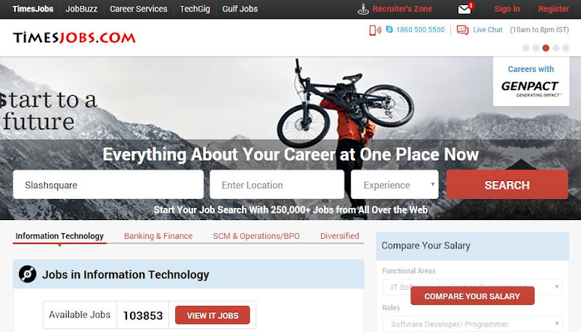Viewport: 581px width, 332px height.
Task: Open the TechGig menu item
Action: (195, 9)
